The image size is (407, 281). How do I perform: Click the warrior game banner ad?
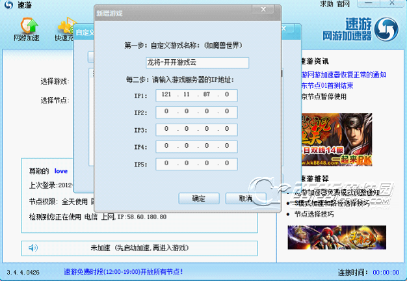[x=337, y=140]
